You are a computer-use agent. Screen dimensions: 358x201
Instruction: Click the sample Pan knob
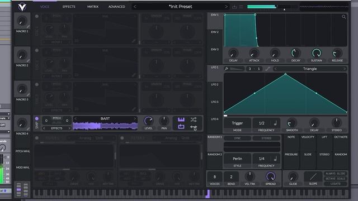pos(164,121)
